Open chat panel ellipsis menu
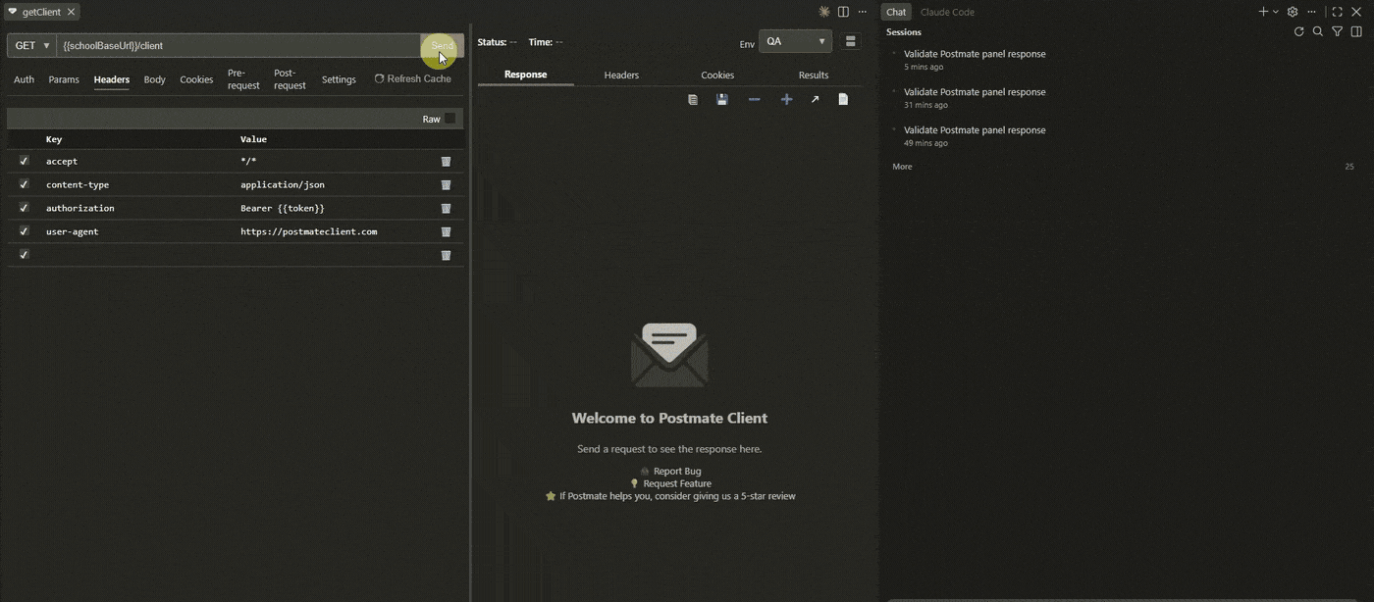 [1312, 12]
